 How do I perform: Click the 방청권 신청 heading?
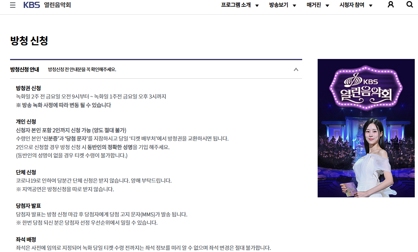(x=28, y=88)
